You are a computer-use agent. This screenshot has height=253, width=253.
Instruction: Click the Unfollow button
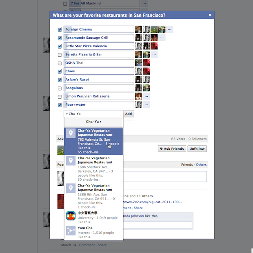[197, 149]
